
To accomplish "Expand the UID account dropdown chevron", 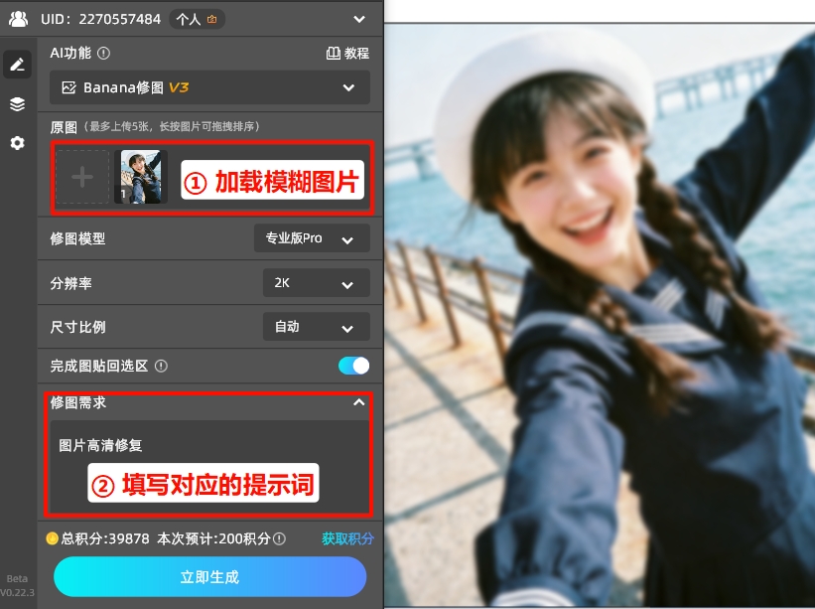I will (359, 18).
